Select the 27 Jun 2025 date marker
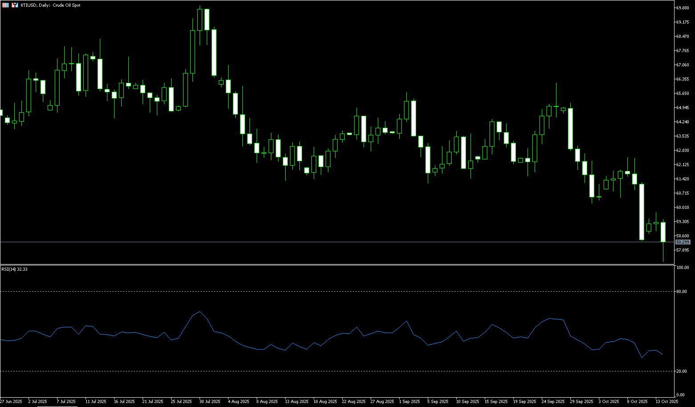Screen dimensions: 695x407 (11, 402)
